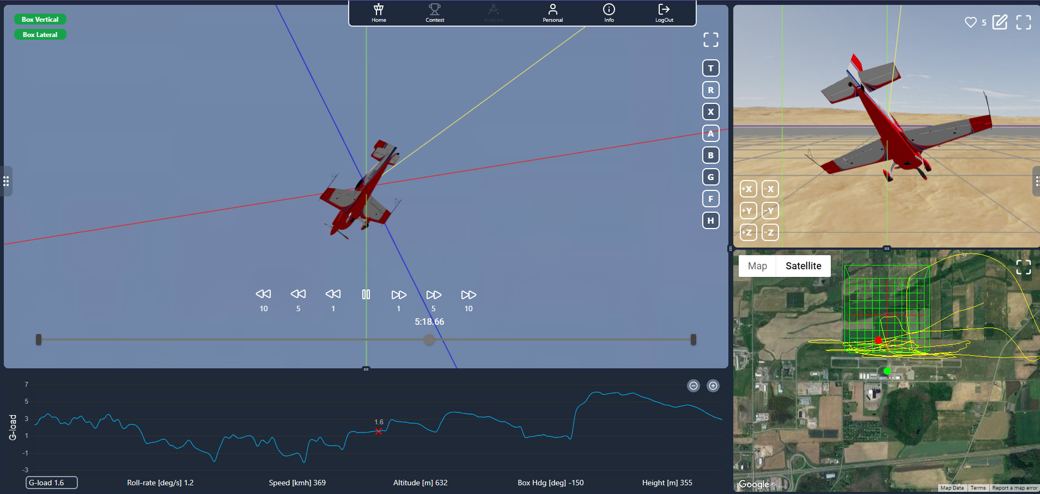The image size is (1040, 494).
Task: Expand main 3D view to fullscreen
Action: tap(710, 40)
